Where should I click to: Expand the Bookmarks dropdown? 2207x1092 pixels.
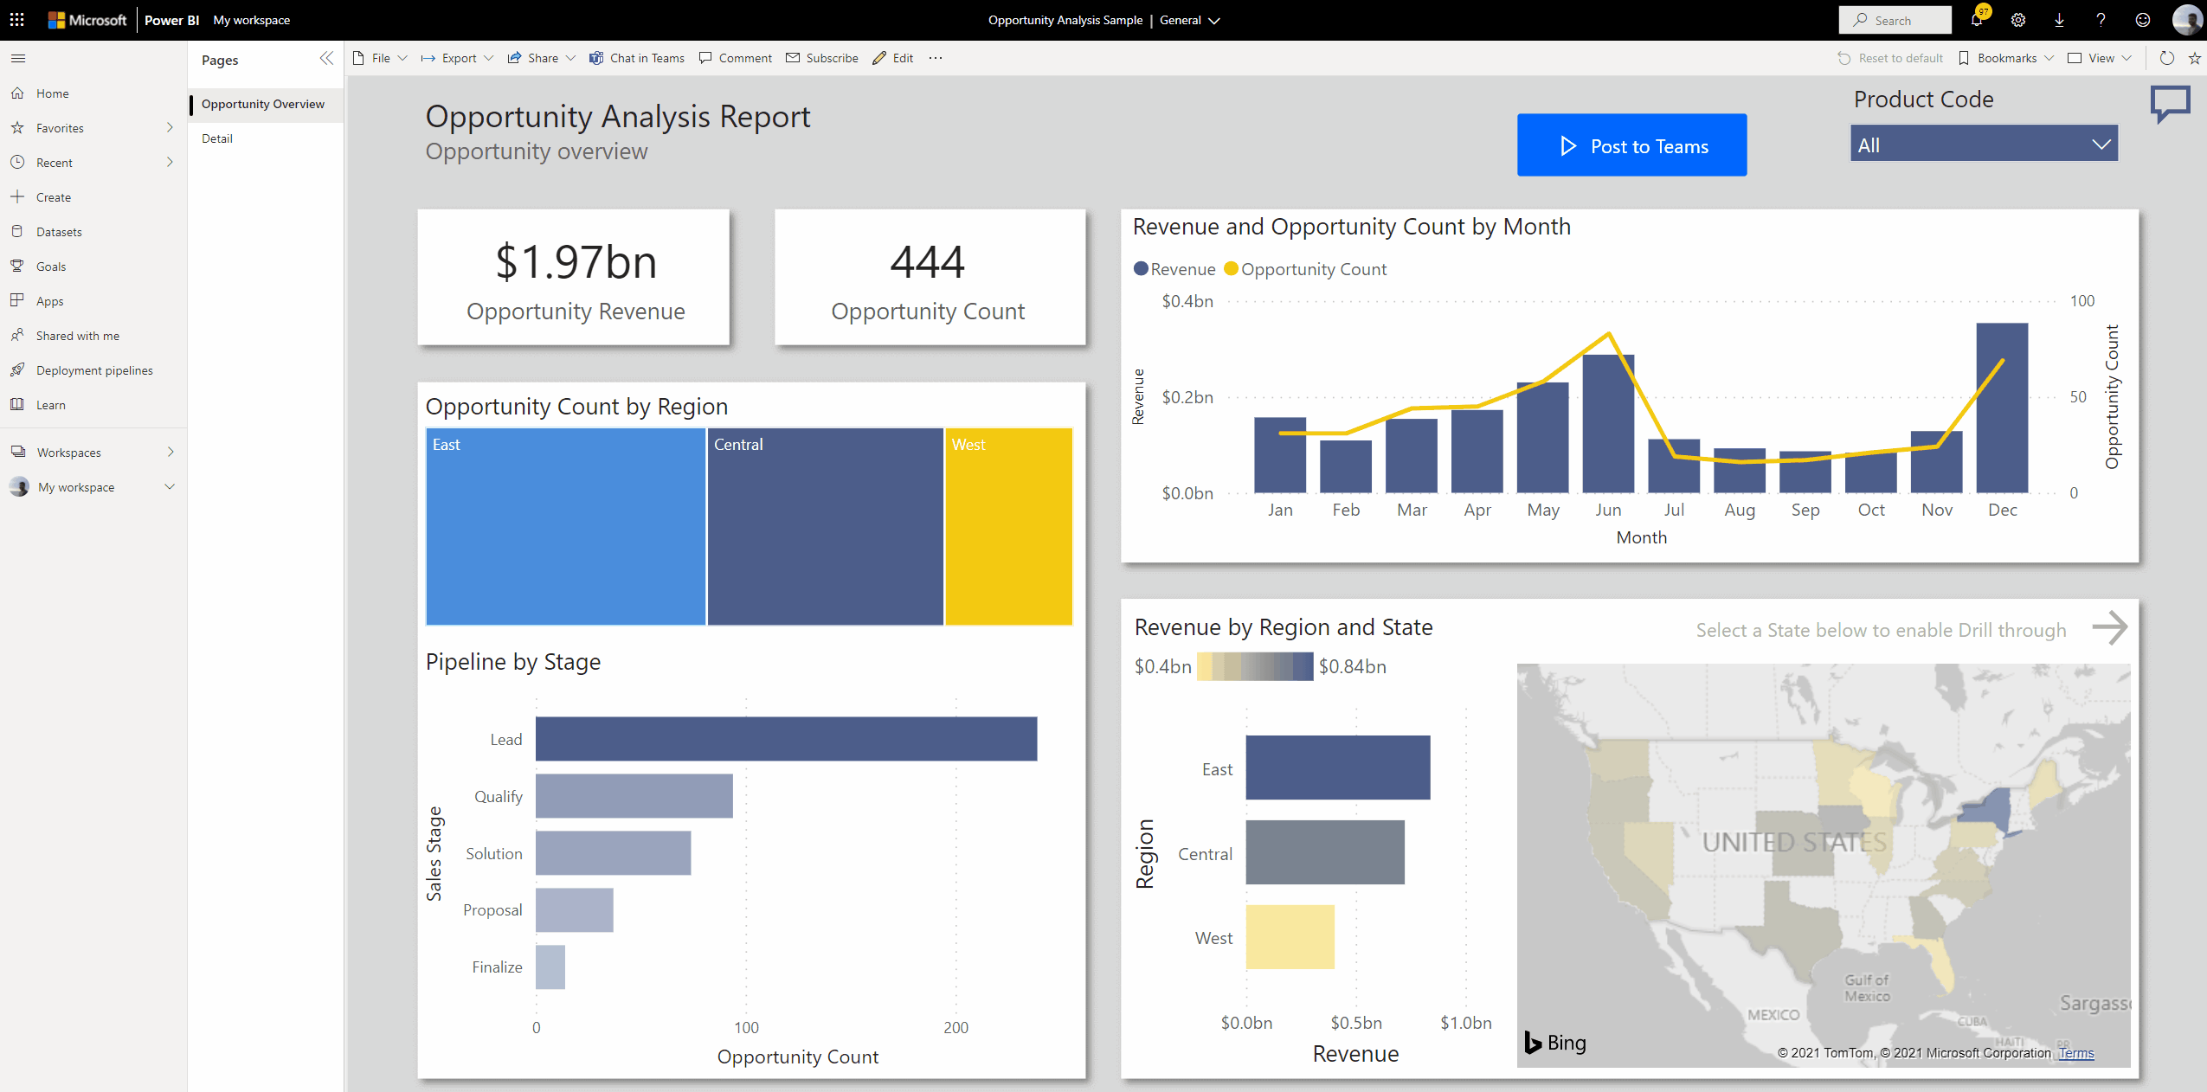point(2006,58)
